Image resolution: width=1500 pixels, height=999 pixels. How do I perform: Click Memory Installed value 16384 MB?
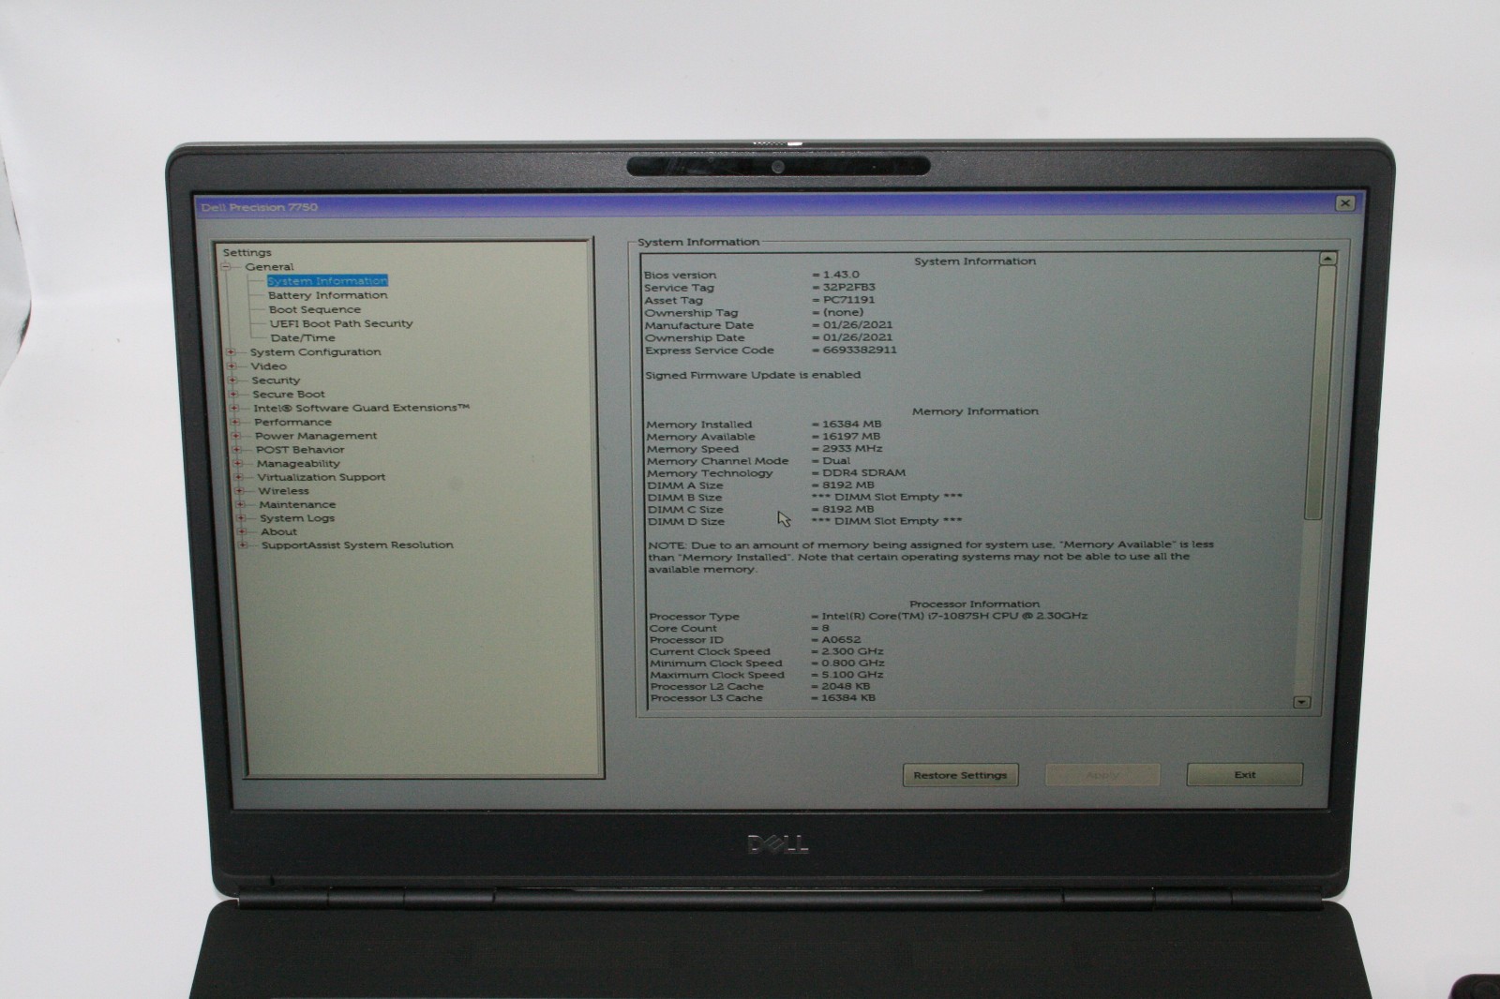(851, 424)
